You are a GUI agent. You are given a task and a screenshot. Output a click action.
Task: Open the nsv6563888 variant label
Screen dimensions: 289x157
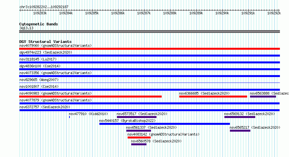point(269,93)
